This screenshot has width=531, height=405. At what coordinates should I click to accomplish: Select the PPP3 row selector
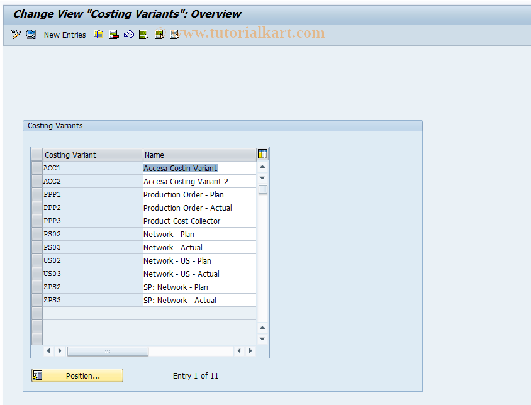point(36,221)
